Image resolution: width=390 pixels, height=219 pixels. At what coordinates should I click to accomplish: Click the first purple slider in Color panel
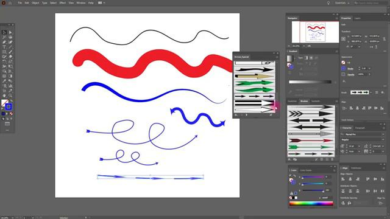313,177
